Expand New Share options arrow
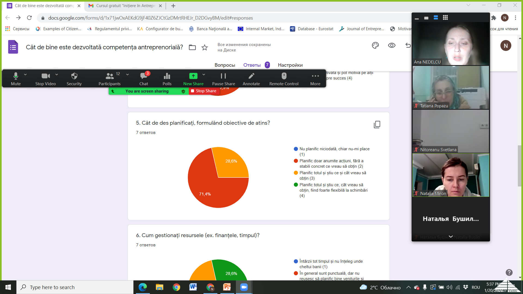The width and height of the screenshot is (523, 294). tap(204, 74)
